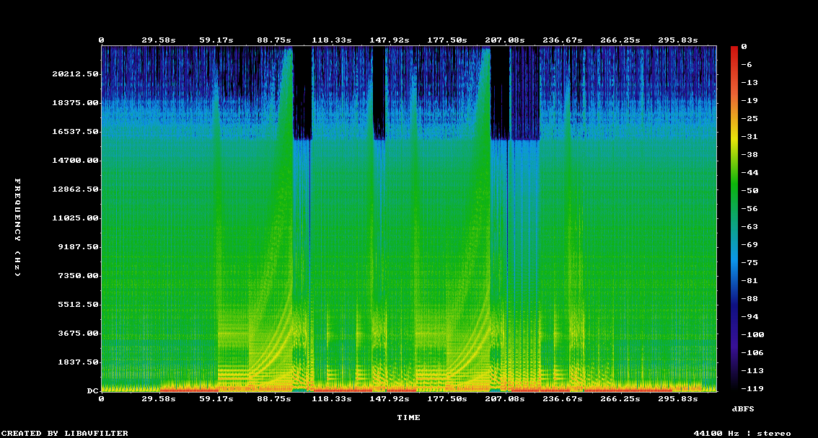Click the 29.58s marker on bottom time axis

point(157,398)
